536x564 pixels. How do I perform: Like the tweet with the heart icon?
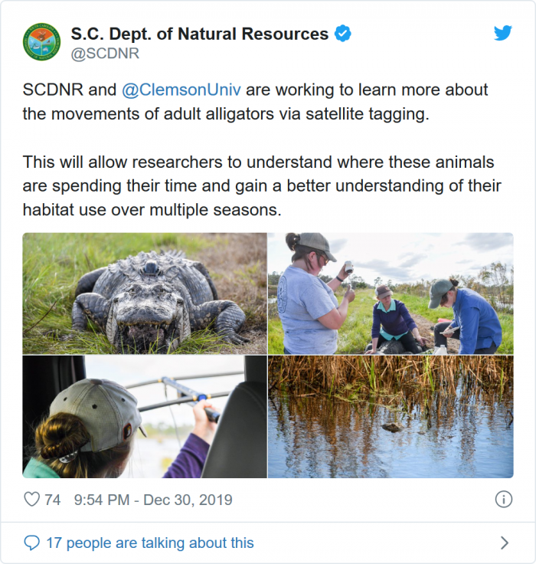click(31, 500)
